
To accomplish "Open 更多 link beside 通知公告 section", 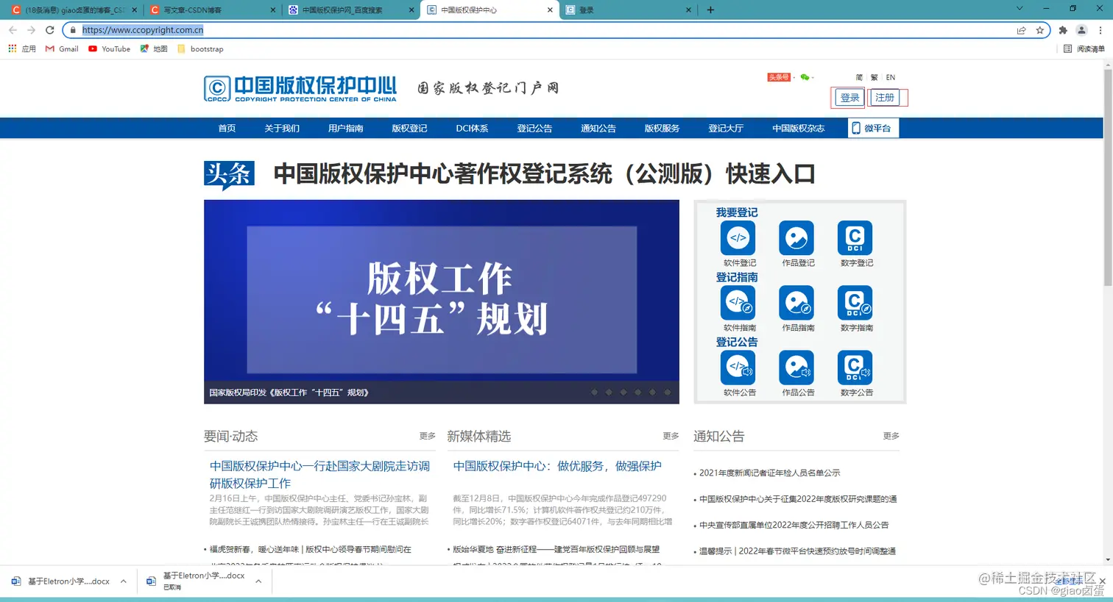I will click(891, 436).
